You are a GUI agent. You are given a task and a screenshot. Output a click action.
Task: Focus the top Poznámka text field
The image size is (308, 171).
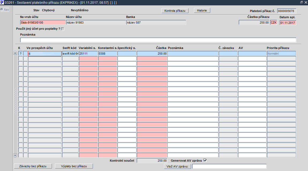pos(158,40)
